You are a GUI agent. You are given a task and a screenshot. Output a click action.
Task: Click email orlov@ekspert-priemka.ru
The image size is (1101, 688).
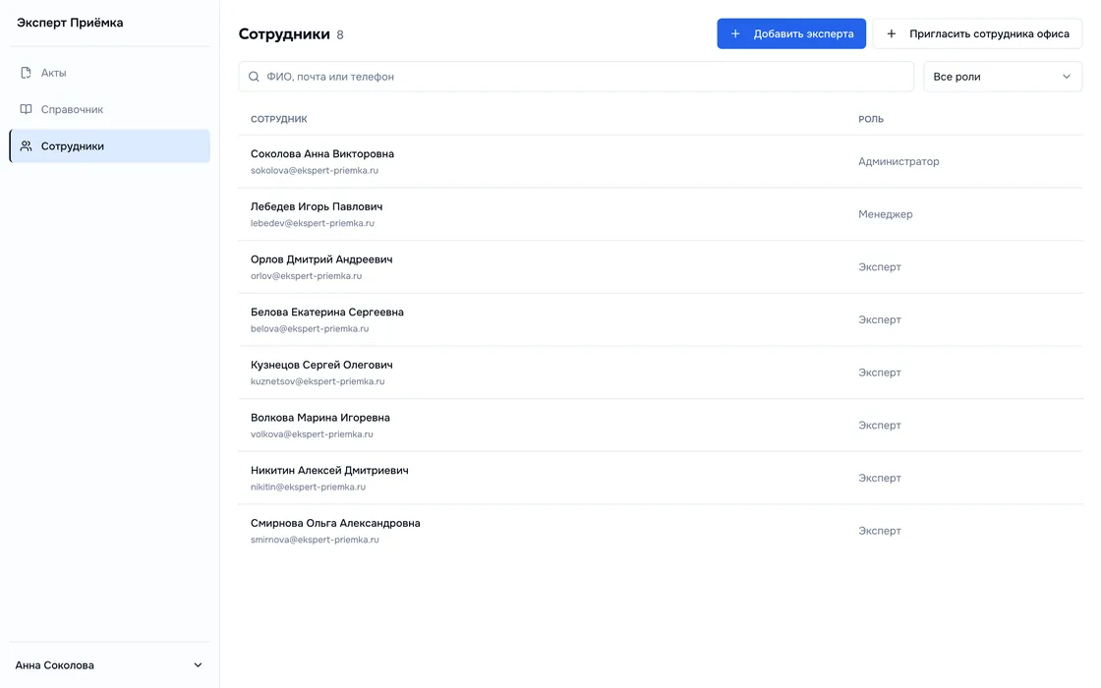(x=306, y=276)
